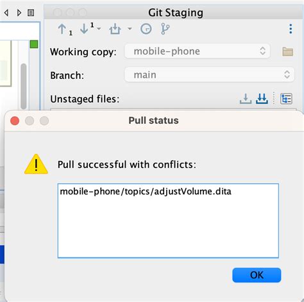Open the Branch main dropdown
Viewport: 304px width, 302px height.
click(x=209, y=75)
